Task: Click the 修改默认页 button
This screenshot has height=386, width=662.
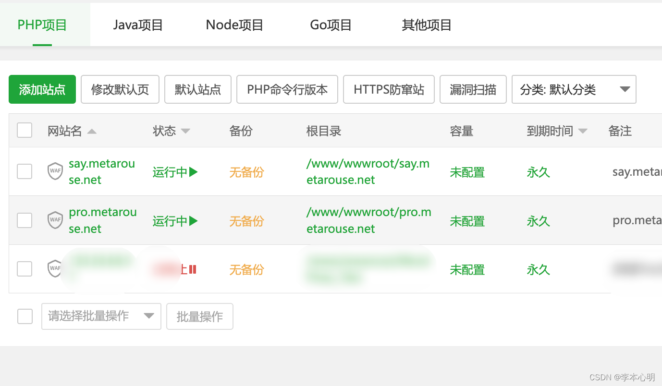Action: pyautogui.click(x=120, y=89)
